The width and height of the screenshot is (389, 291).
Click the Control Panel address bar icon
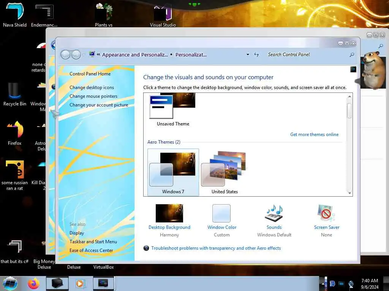click(92, 54)
